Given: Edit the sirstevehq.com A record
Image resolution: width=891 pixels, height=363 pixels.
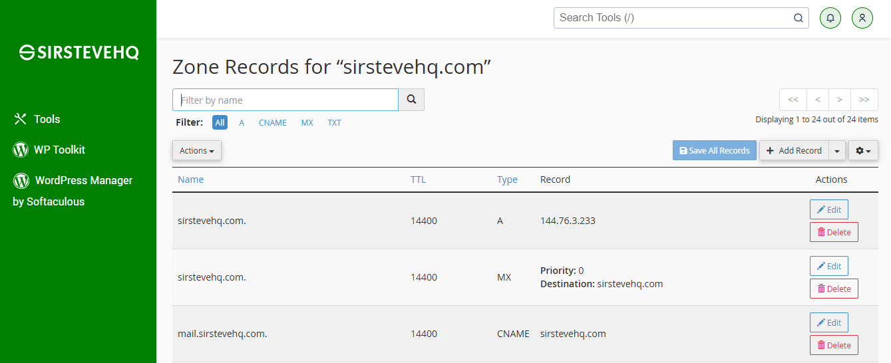Looking at the screenshot, I should 828,209.
